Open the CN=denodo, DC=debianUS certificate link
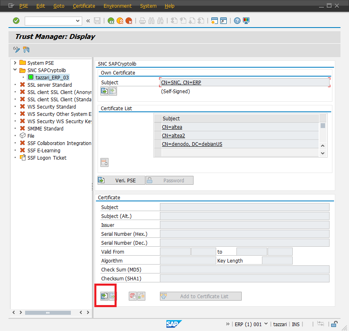This screenshot has width=349, height=331. coord(192,144)
